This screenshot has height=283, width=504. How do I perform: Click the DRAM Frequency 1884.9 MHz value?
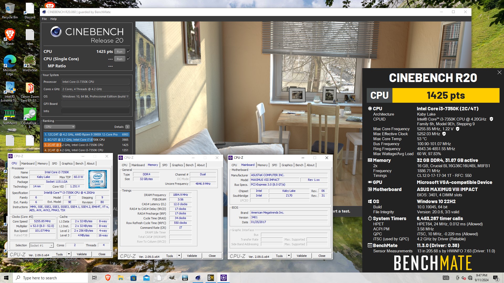(x=180, y=195)
